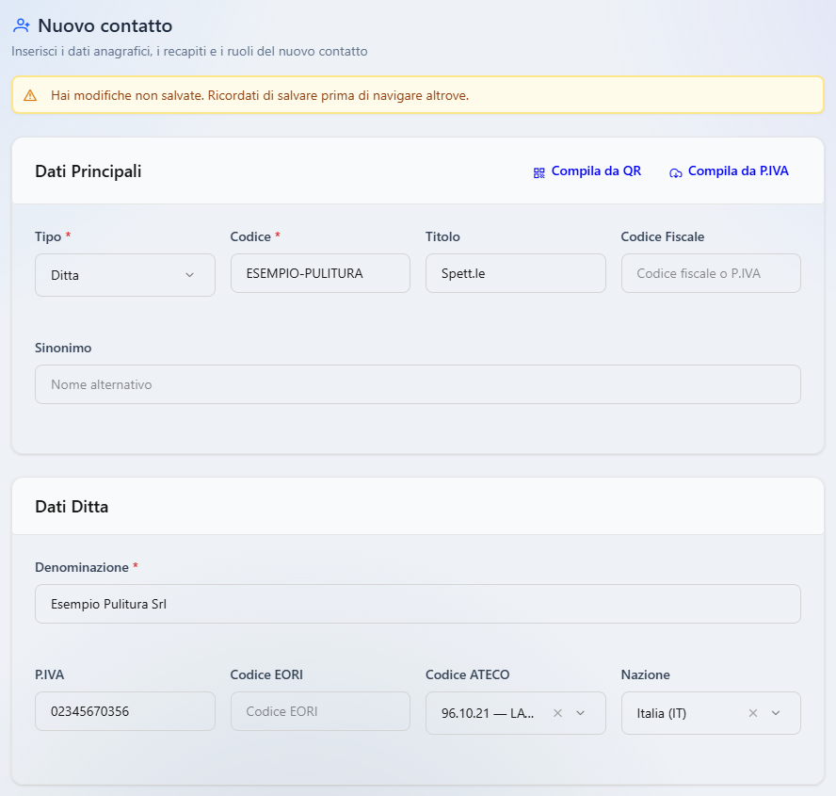This screenshot has height=796, width=836.
Task: Click Compila da QR button
Action: 587,171
